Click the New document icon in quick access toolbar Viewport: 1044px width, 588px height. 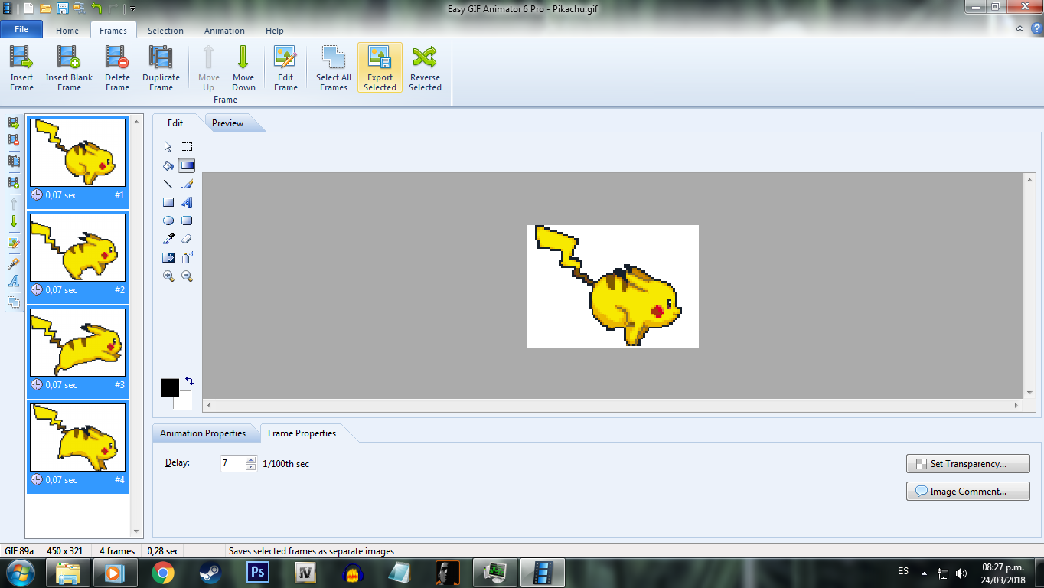pyautogui.click(x=28, y=8)
